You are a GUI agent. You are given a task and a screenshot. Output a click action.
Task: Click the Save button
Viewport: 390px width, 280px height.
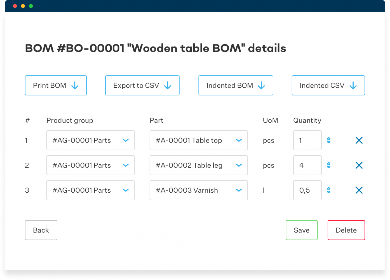point(302,230)
